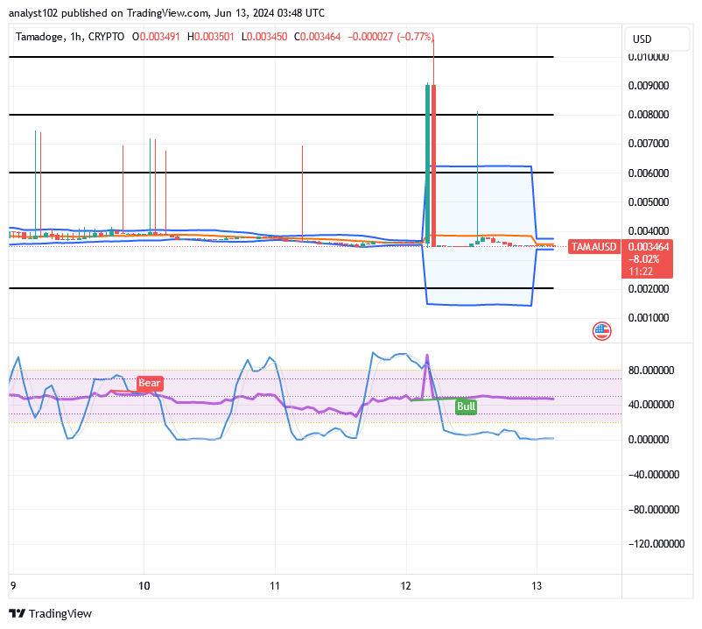Viewport: 702px width, 629px height.
Task: Click the −8.02% change on price tag
Action: tap(644, 259)
